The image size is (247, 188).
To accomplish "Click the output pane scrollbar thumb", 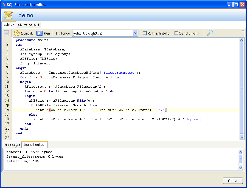I will [x=240, y=159].
